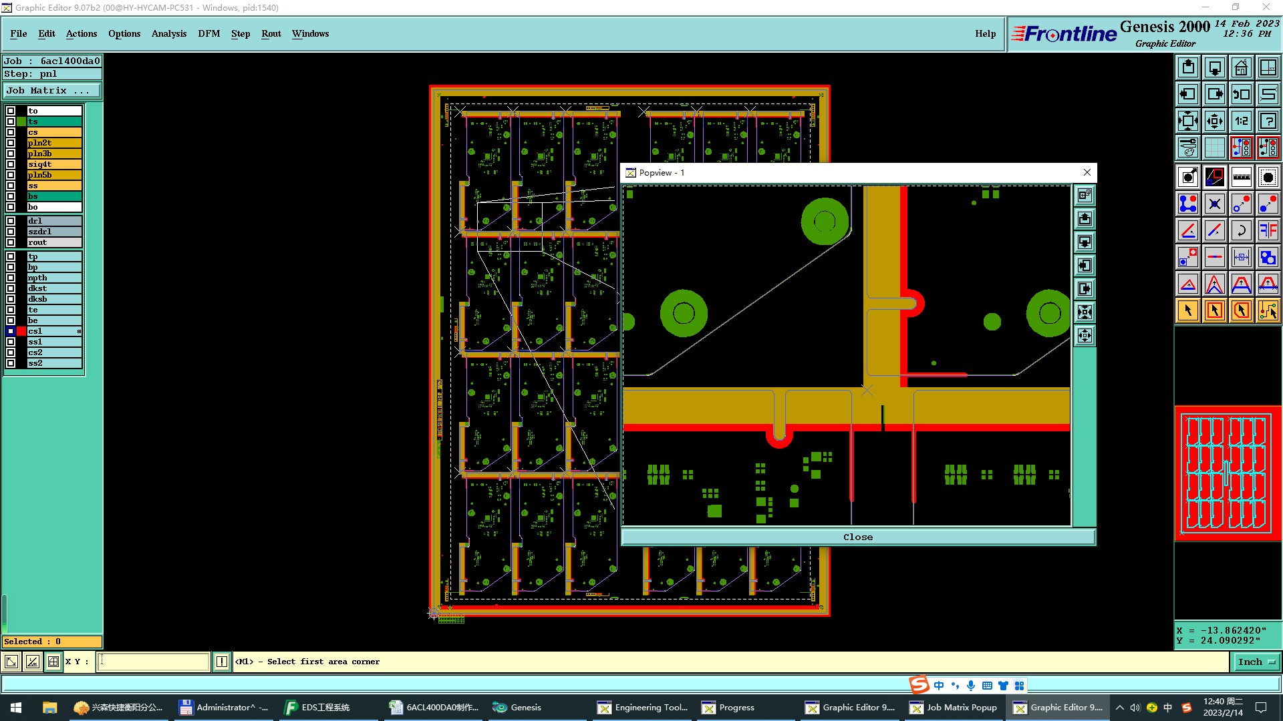This screenshot has width=1283, height=721.
Task: Open the Inch units dropdown
Action: point(1255,662)
